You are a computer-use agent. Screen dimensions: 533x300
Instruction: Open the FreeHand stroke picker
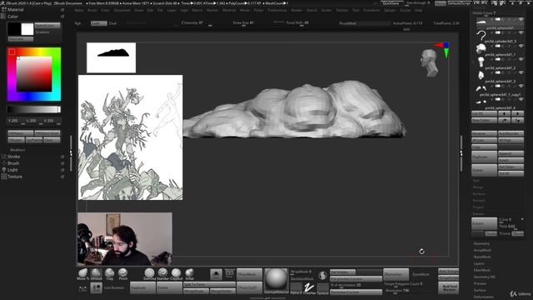(309, 288)
